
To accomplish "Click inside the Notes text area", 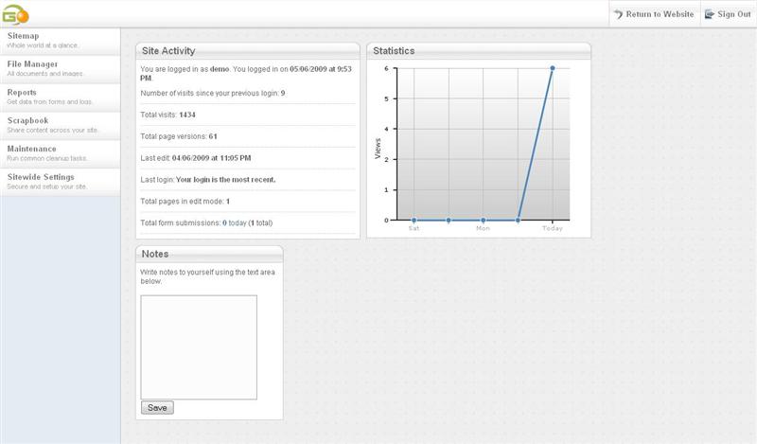I will 199,346.
